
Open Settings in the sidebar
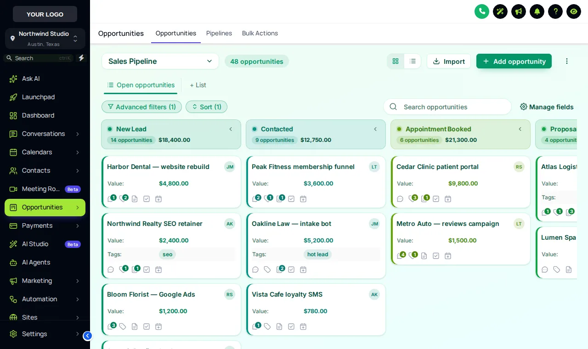tap(45, 334)
